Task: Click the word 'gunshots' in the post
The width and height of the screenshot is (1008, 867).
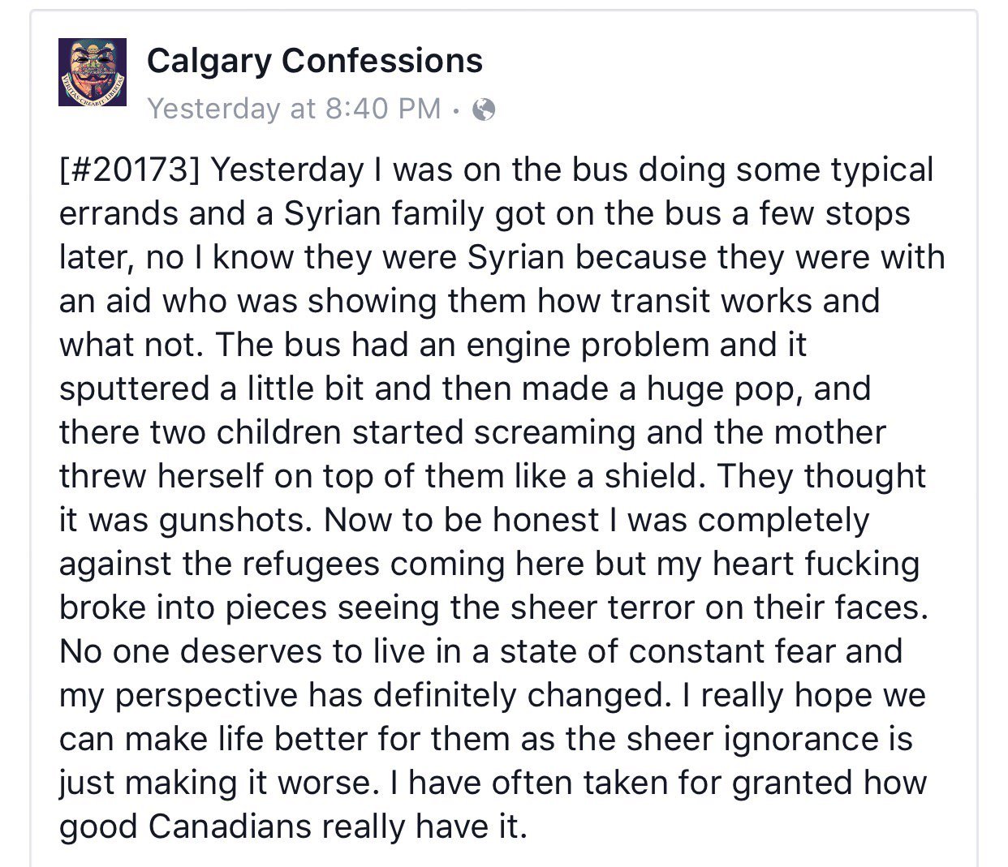Action: [234, 521]
